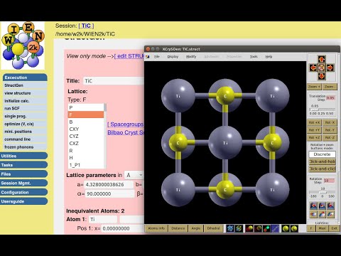Click the TiC session link
The width and height of the screenshot is (341, 256).
pos(86,26)
